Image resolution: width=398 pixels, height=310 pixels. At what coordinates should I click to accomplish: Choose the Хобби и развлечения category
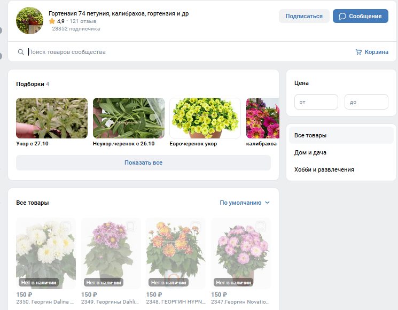click(x=324, y=169)
